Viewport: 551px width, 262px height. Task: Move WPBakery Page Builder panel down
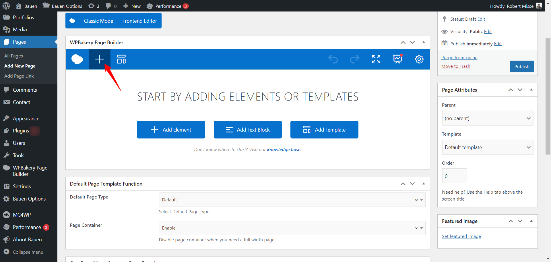[x=412, y=42]
